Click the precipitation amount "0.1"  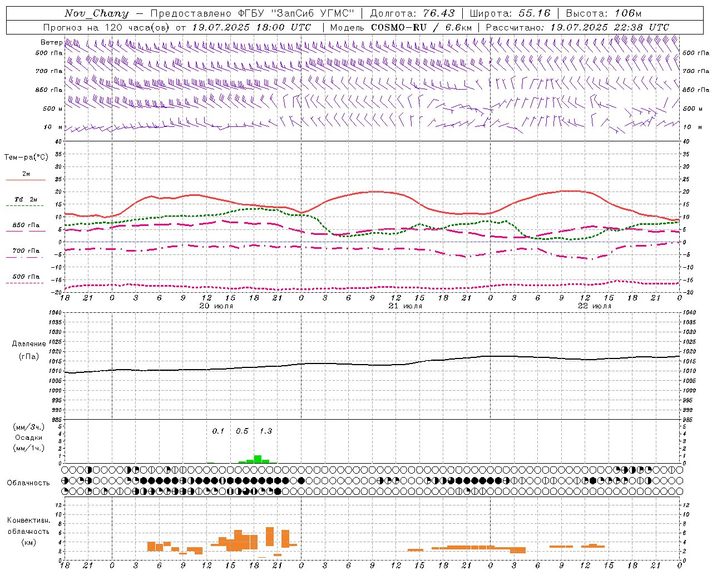point(218,431)
